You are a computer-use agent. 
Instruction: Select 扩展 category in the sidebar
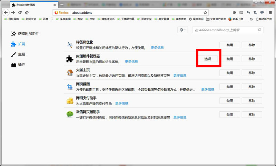[18, 44]
